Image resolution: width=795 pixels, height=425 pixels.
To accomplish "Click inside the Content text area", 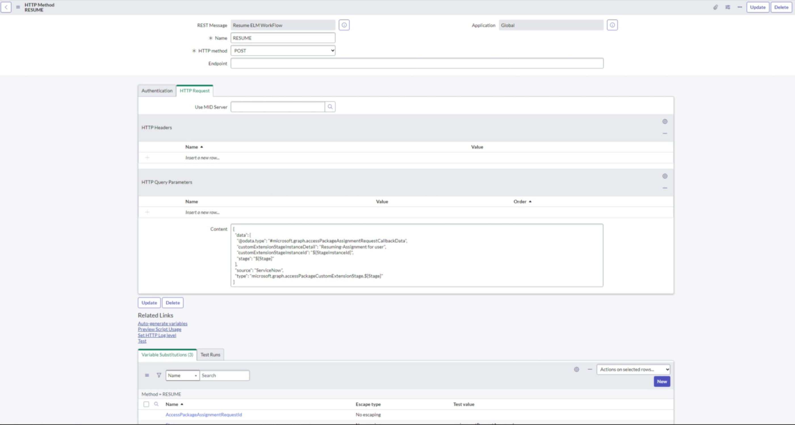I will pos(417,256).
